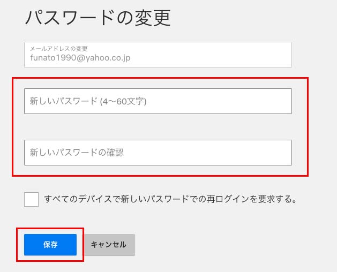This screenshot has height=272, width=337.
Task: Save the new password
Action: (x=50, y=245)
